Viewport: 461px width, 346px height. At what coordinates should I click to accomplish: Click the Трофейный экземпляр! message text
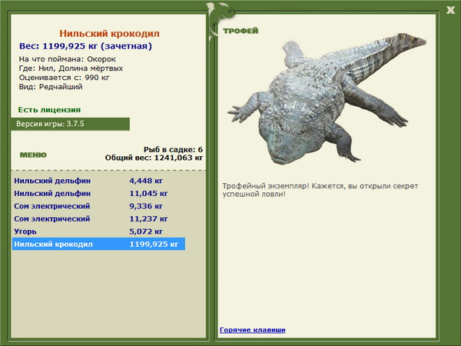pos(320,190)
